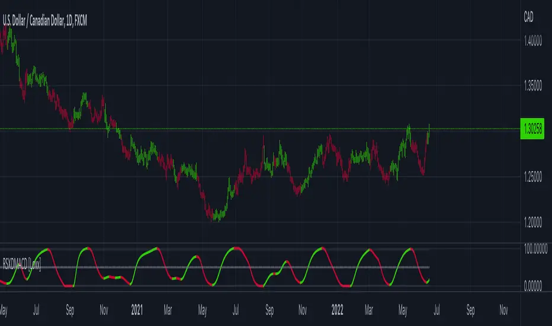Click the 2021 label on time axis
Screen dimensions: 552x326
coord(137,310)
